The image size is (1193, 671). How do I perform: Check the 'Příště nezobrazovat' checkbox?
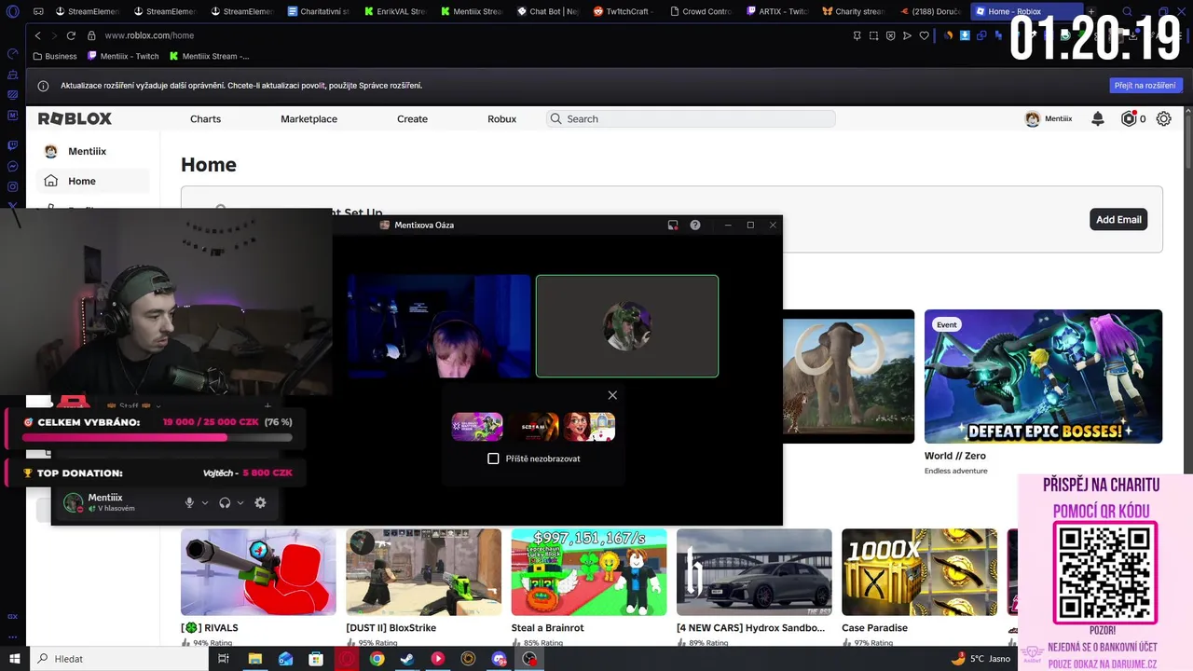coord(493,459)
